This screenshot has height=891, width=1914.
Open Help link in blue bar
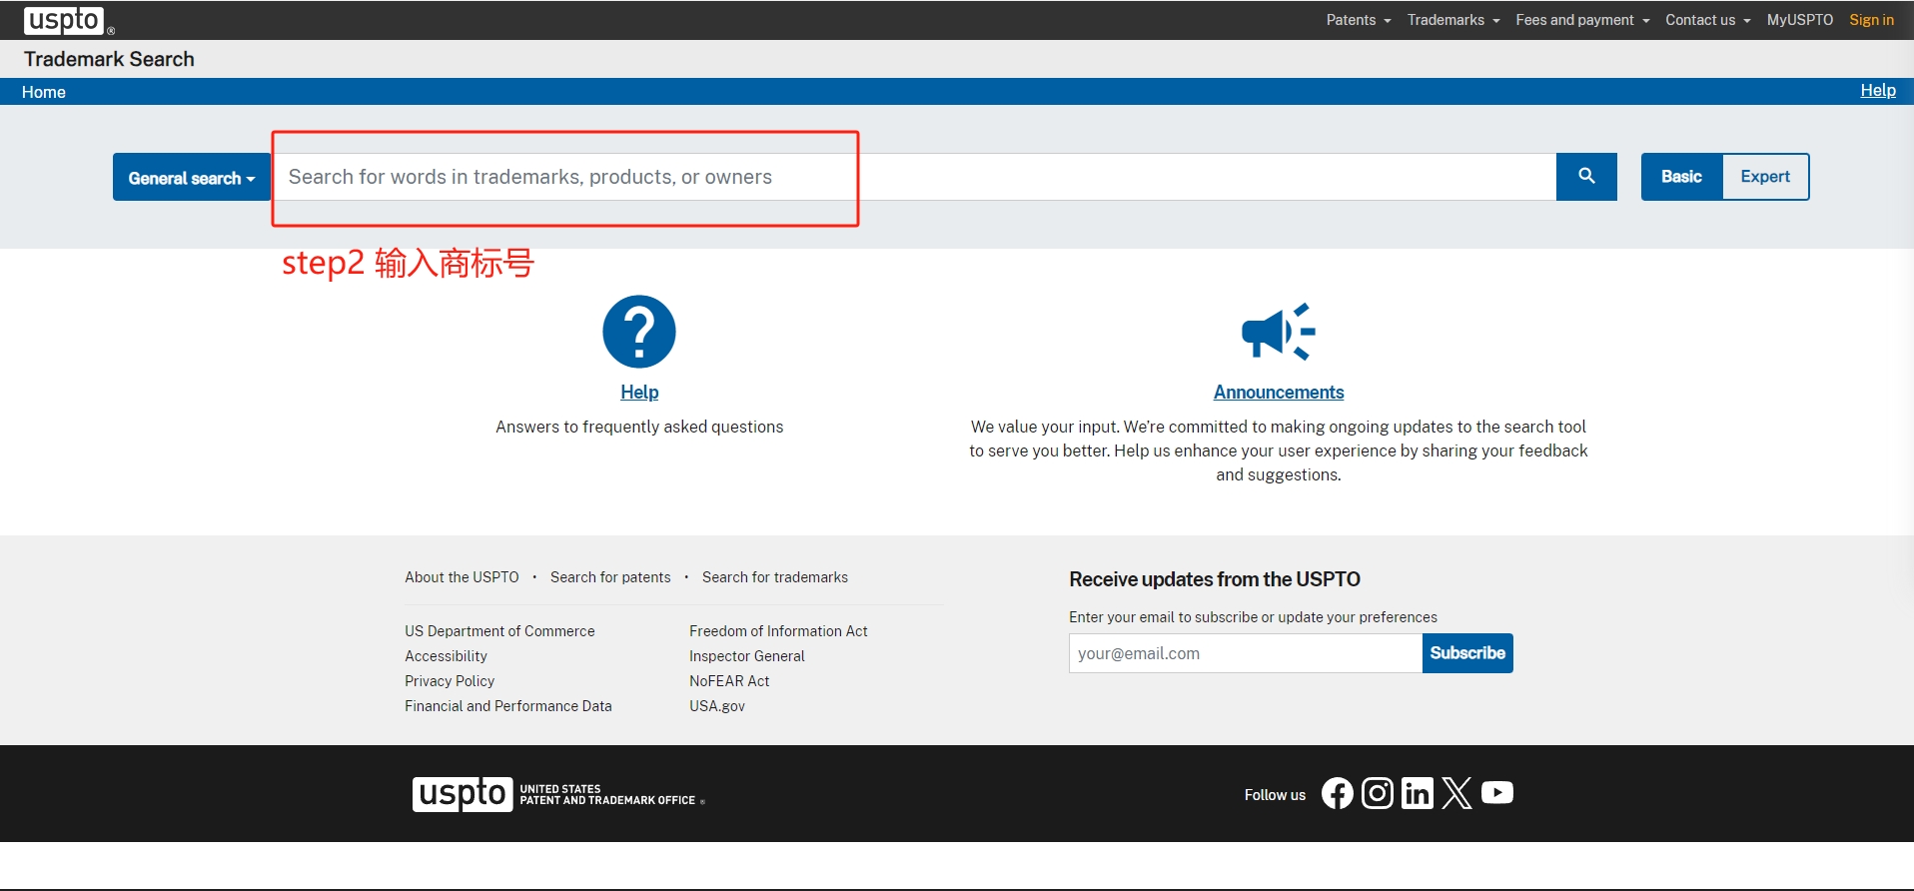[x=1878, y=91]
